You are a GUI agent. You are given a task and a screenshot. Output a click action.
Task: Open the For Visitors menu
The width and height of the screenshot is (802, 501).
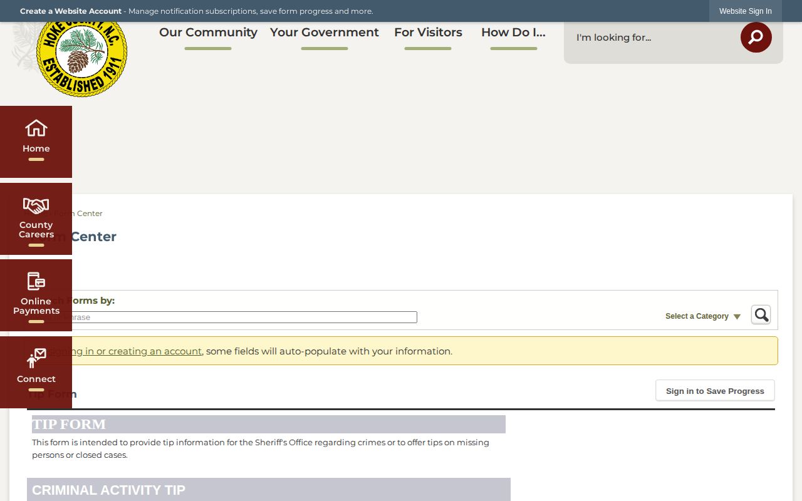click(428, 33)
